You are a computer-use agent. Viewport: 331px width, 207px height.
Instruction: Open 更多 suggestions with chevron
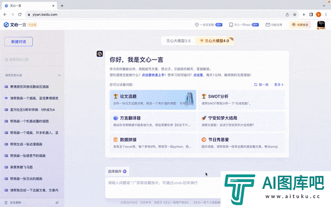279,84
